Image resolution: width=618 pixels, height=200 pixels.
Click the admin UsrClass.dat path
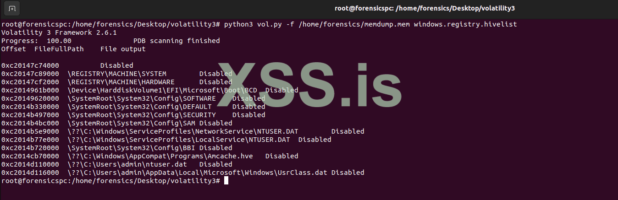(197, 173)
